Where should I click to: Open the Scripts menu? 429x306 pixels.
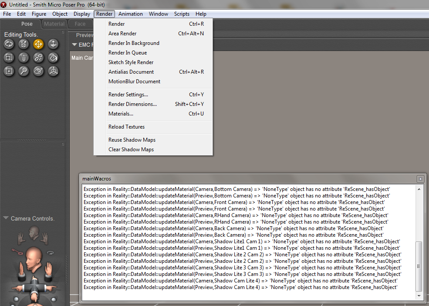tap(182, 14)
